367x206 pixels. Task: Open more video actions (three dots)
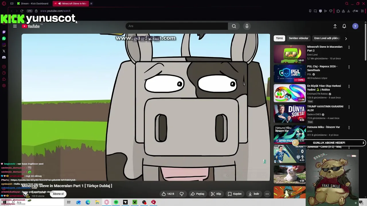pos(267,194)
